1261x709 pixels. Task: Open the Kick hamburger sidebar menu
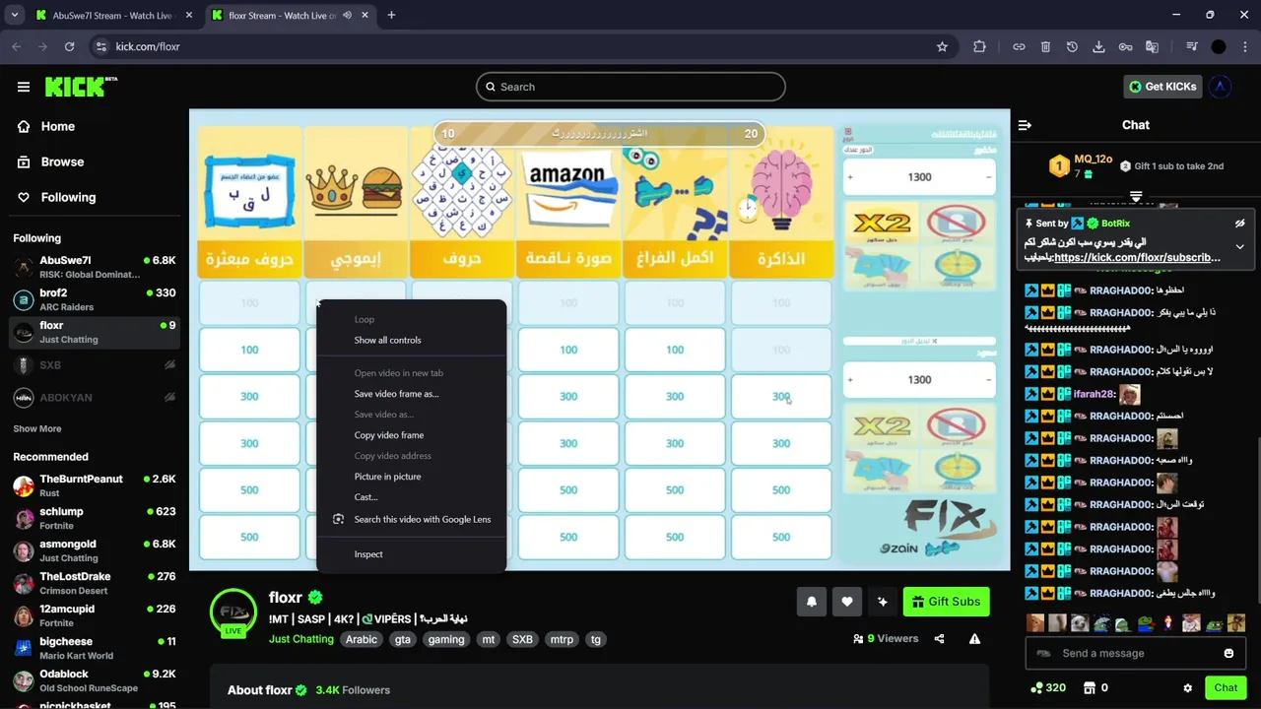tap(24, 87)
